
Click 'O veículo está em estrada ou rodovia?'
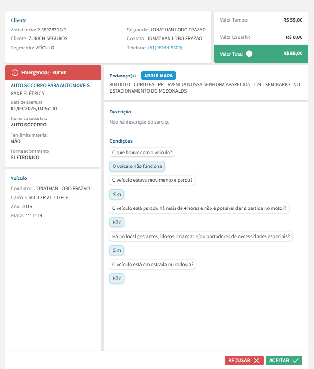(153, 264)
